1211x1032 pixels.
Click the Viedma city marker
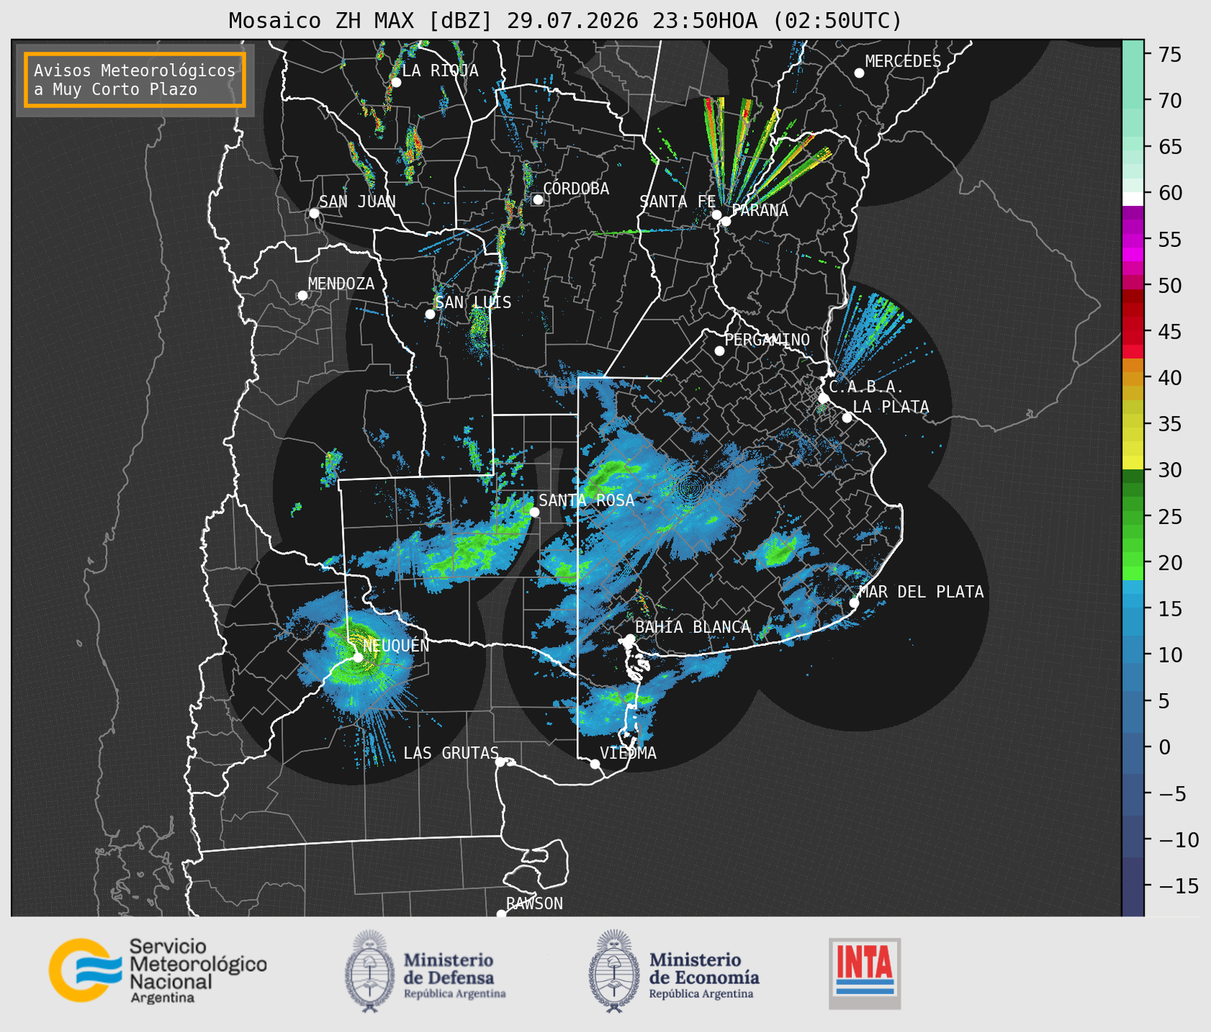[594, 764]
